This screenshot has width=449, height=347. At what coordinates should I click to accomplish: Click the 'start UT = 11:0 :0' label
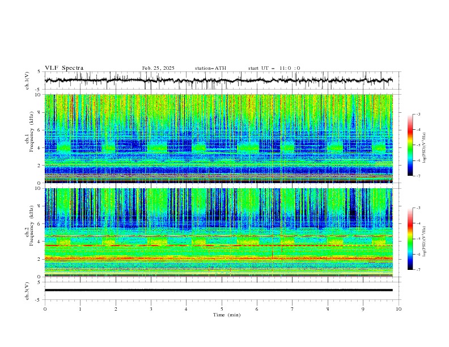(274, 68)
